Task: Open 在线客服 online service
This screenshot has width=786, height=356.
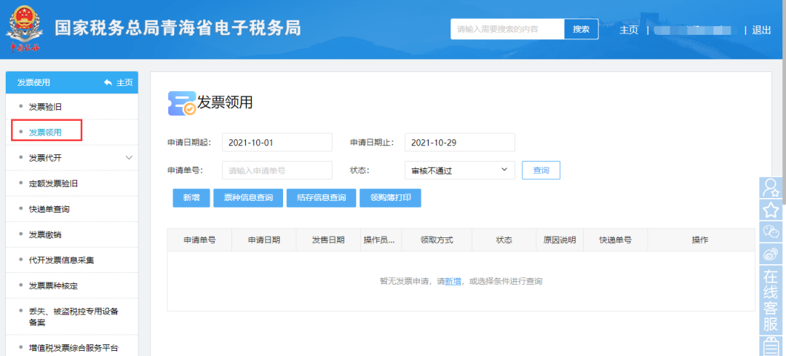Action: pos(771,301)
